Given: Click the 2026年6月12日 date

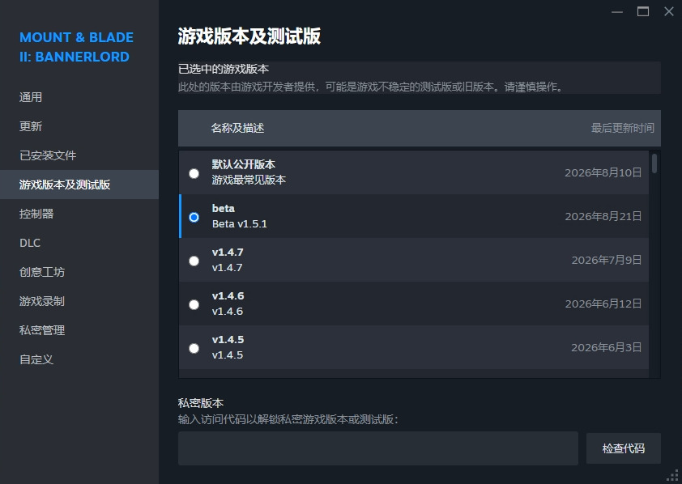Looking at the screenshot, I should (x=603, y=304).
